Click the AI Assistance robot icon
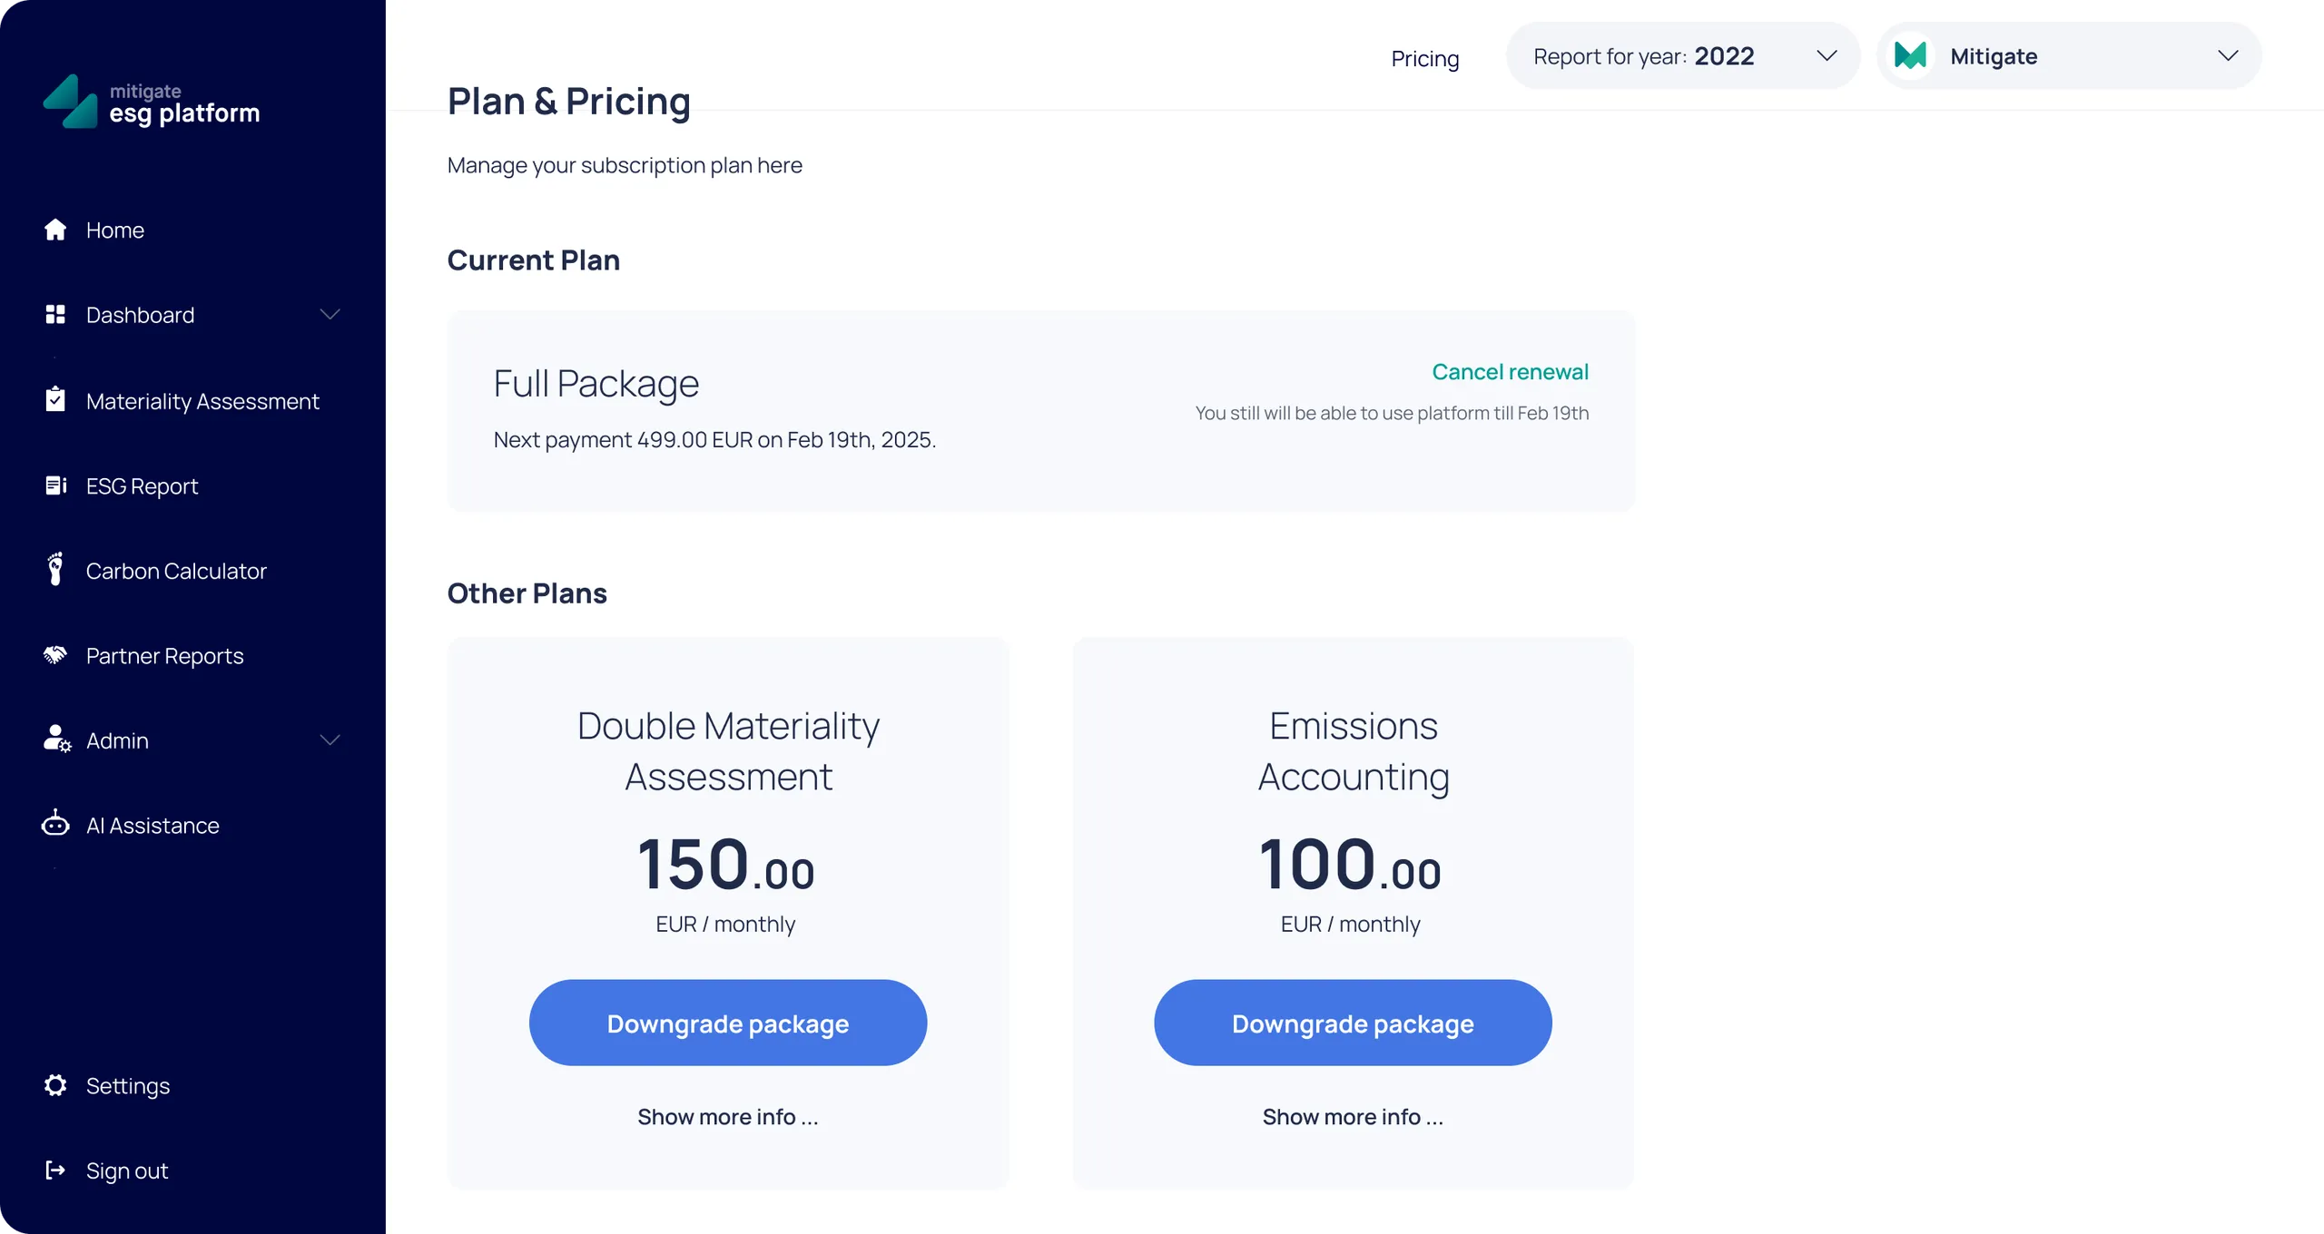Screen dimensions: 2324x1234 (55, 824)
